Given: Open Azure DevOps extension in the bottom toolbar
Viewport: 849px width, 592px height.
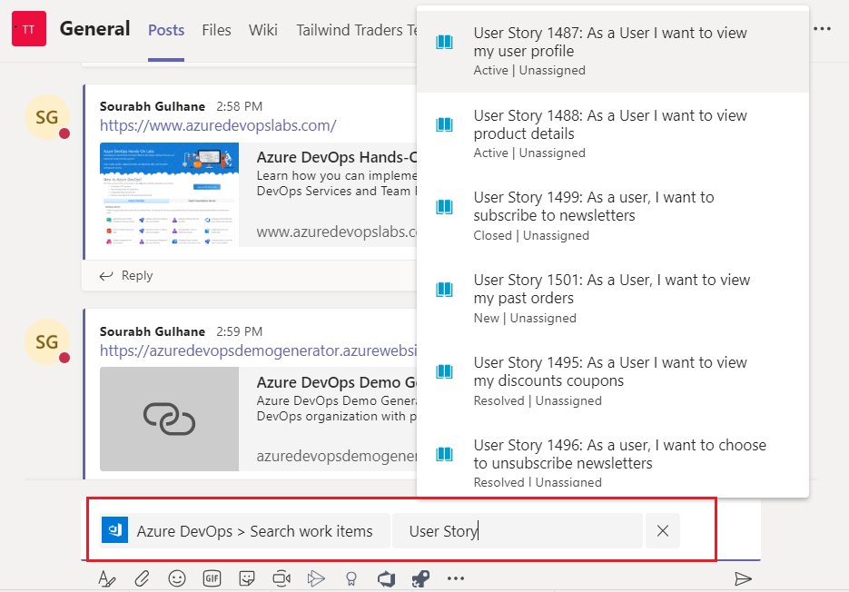Looking at the screenshot, I should (386, 579).
